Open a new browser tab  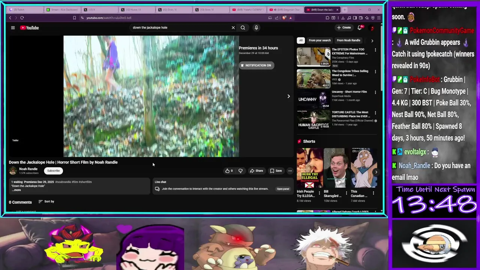coord(345,9)
